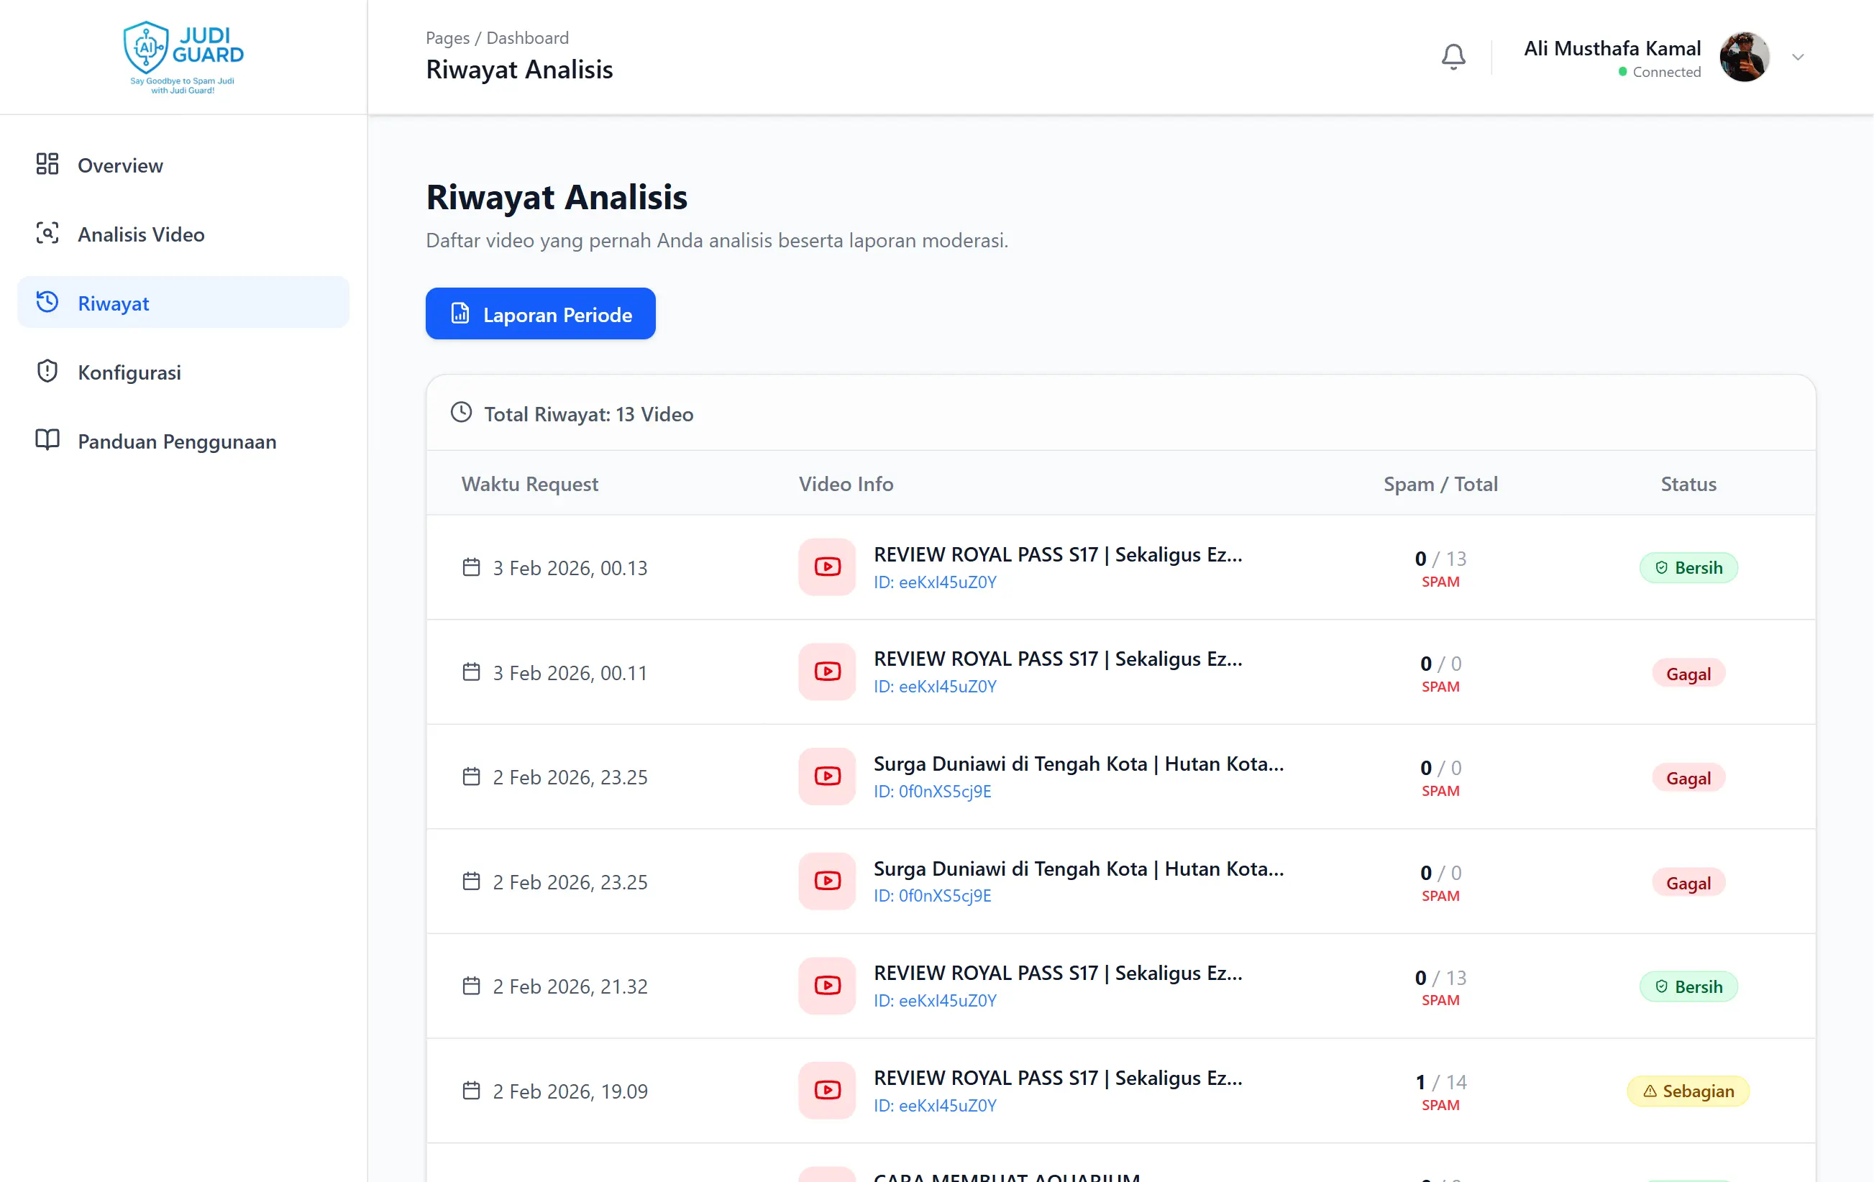Click the Waktu Request column header
This screenshot has height=1182, width=1874.
click(x=530, y=484)
